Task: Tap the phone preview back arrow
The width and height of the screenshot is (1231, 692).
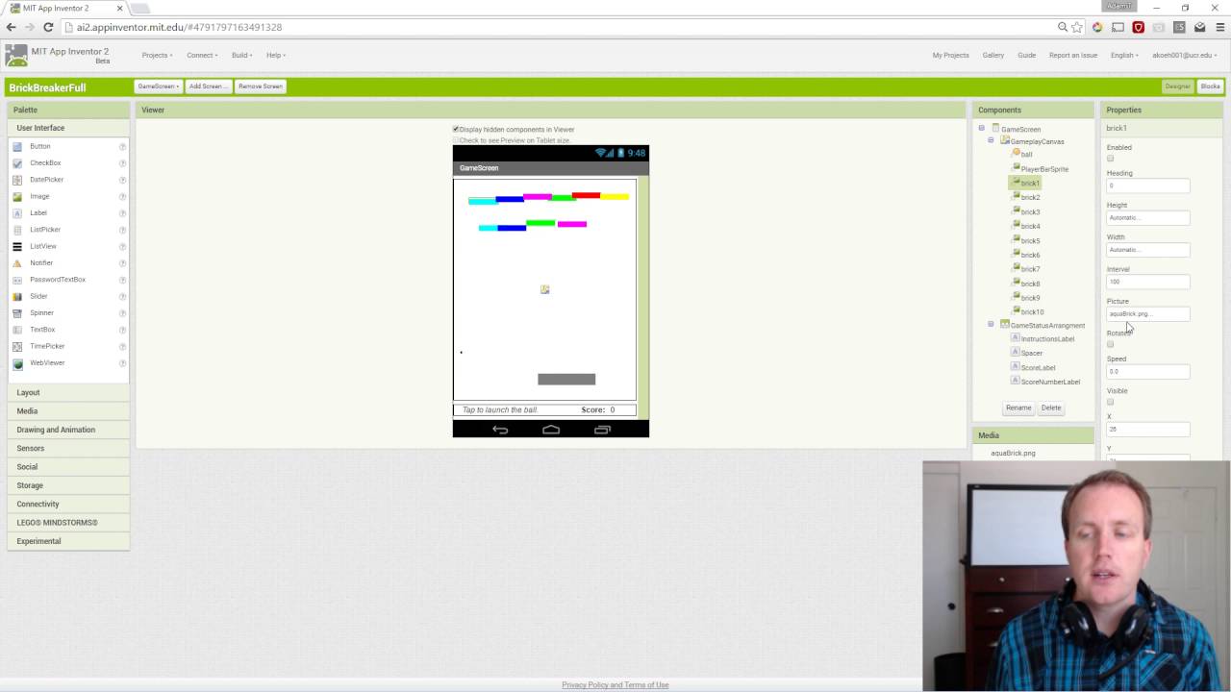Action: pyautogui.click(x=500, y=430)
